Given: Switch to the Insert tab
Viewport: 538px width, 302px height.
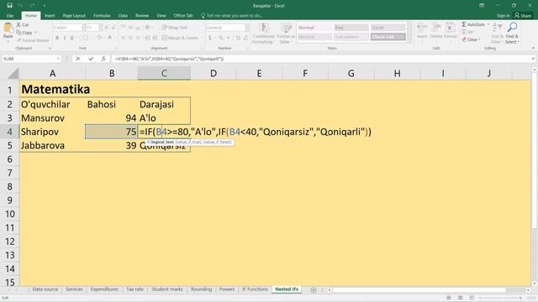Looking at the screenshot, I should coord(50,16).
